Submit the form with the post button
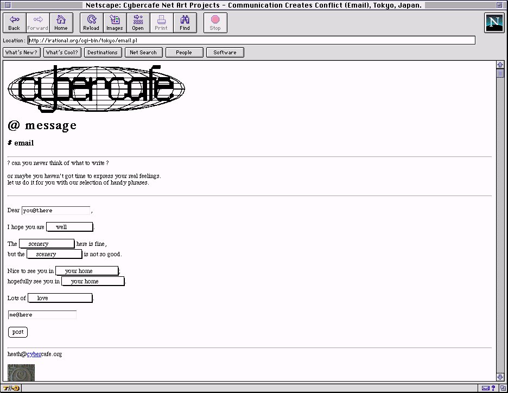Screen dimensions: 508x393 coord(18,332)
